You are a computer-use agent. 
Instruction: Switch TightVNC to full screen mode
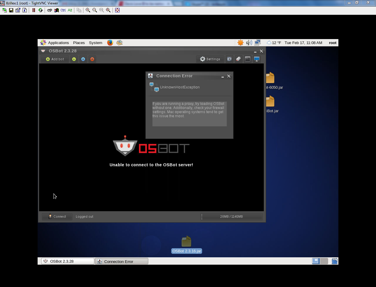tap(117, 10)
